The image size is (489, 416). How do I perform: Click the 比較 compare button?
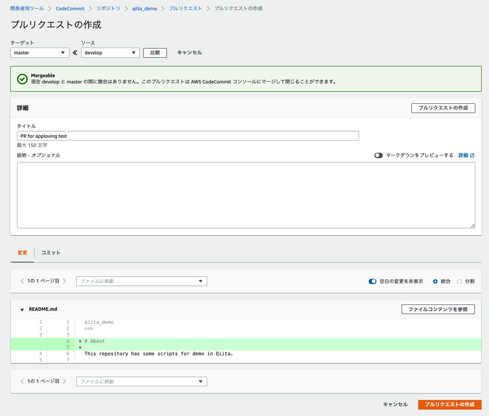[155, 53]
